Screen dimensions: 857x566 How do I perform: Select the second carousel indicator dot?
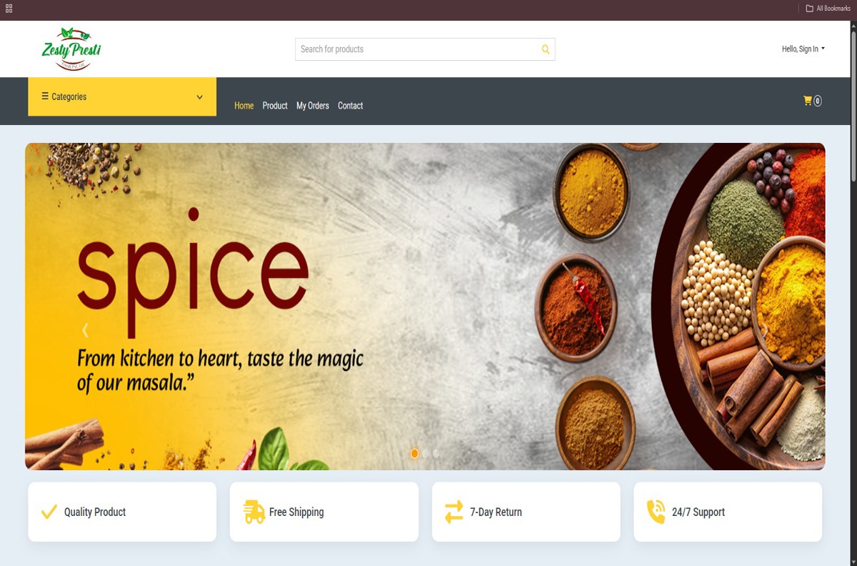(x=426, y=453)
